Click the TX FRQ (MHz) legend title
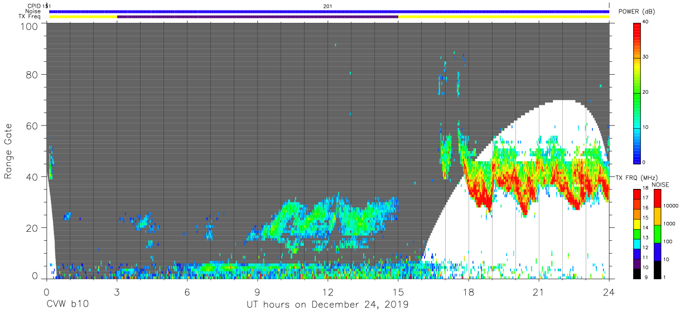Viewport: 685px width, 316px height. click(x=636, y=177)
